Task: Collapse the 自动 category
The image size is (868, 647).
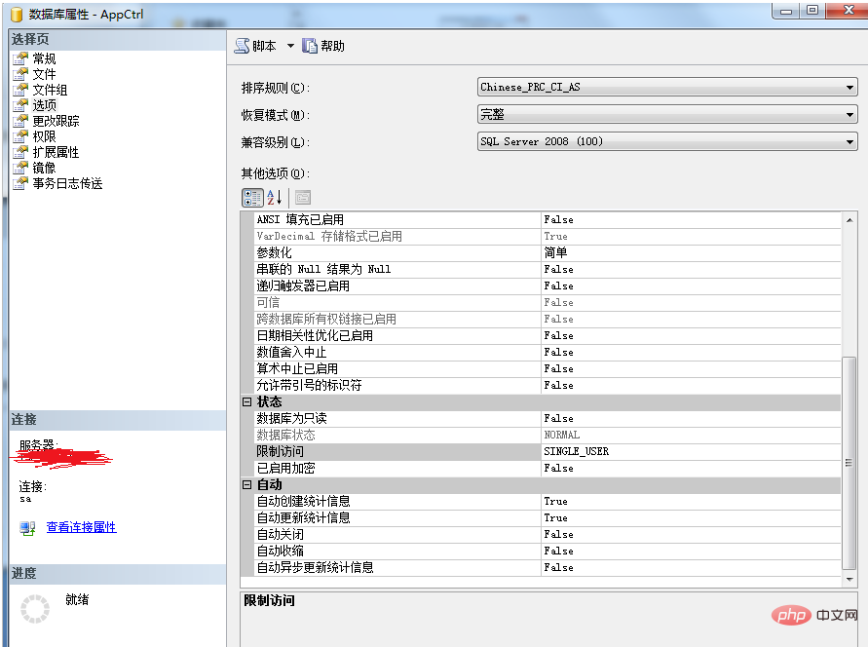Action: pos(246,485)
